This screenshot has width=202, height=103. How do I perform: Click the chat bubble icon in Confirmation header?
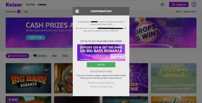77,11
